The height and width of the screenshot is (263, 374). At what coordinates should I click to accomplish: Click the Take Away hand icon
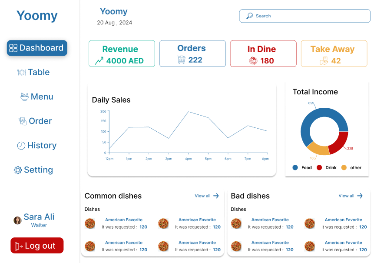[324, 61]
